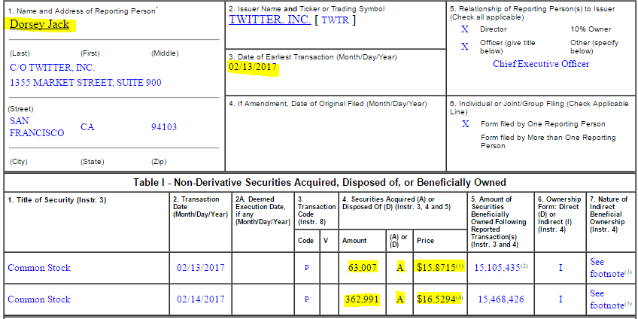This screenshot has height=319, width=638.
Task: Click the Securities Acquired or Disposed Of header
Action: [396, 203]
